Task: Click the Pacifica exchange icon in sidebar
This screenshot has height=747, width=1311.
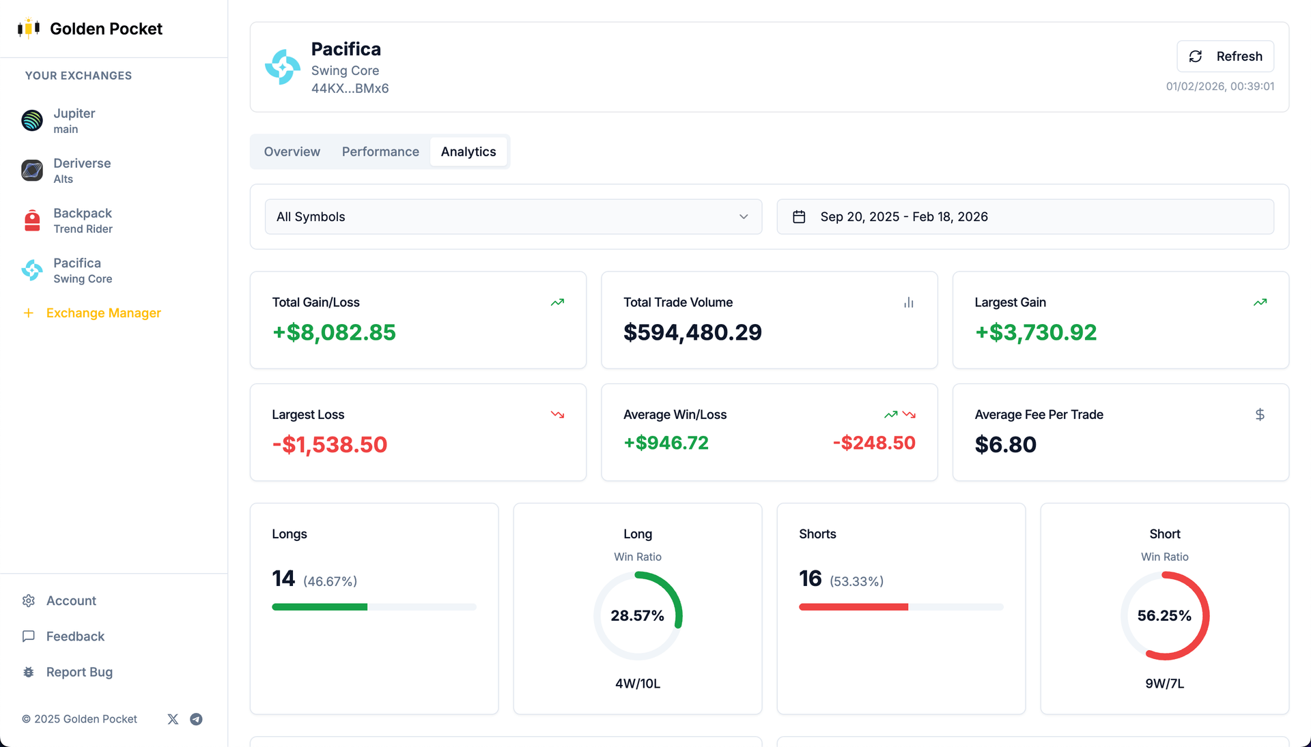Action: point(31,270)
